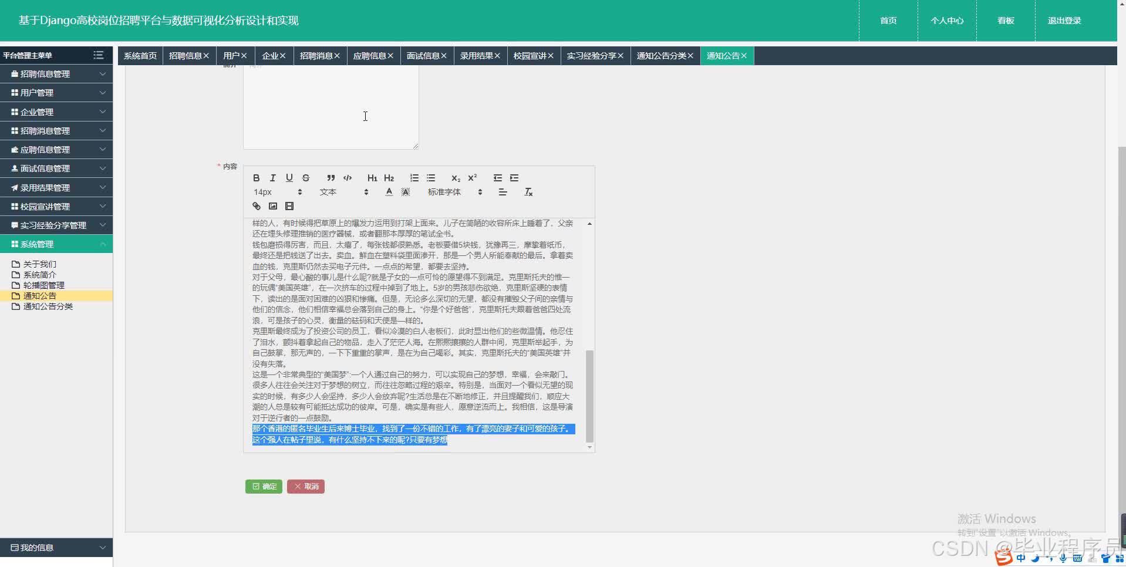Insert a hyperlink in the editor
Image resolution: width=1126 pixels, height=567 pixels.
pyautogui.click(x=256, y=206)
